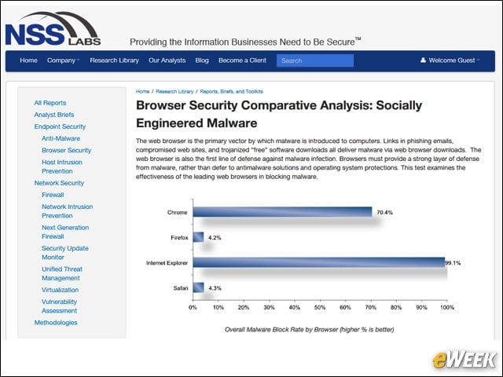Open Reports, Briefs, and Toolkits breadcrumb
The height and width of the screenshot is (377, 503).
coord(231,91)
